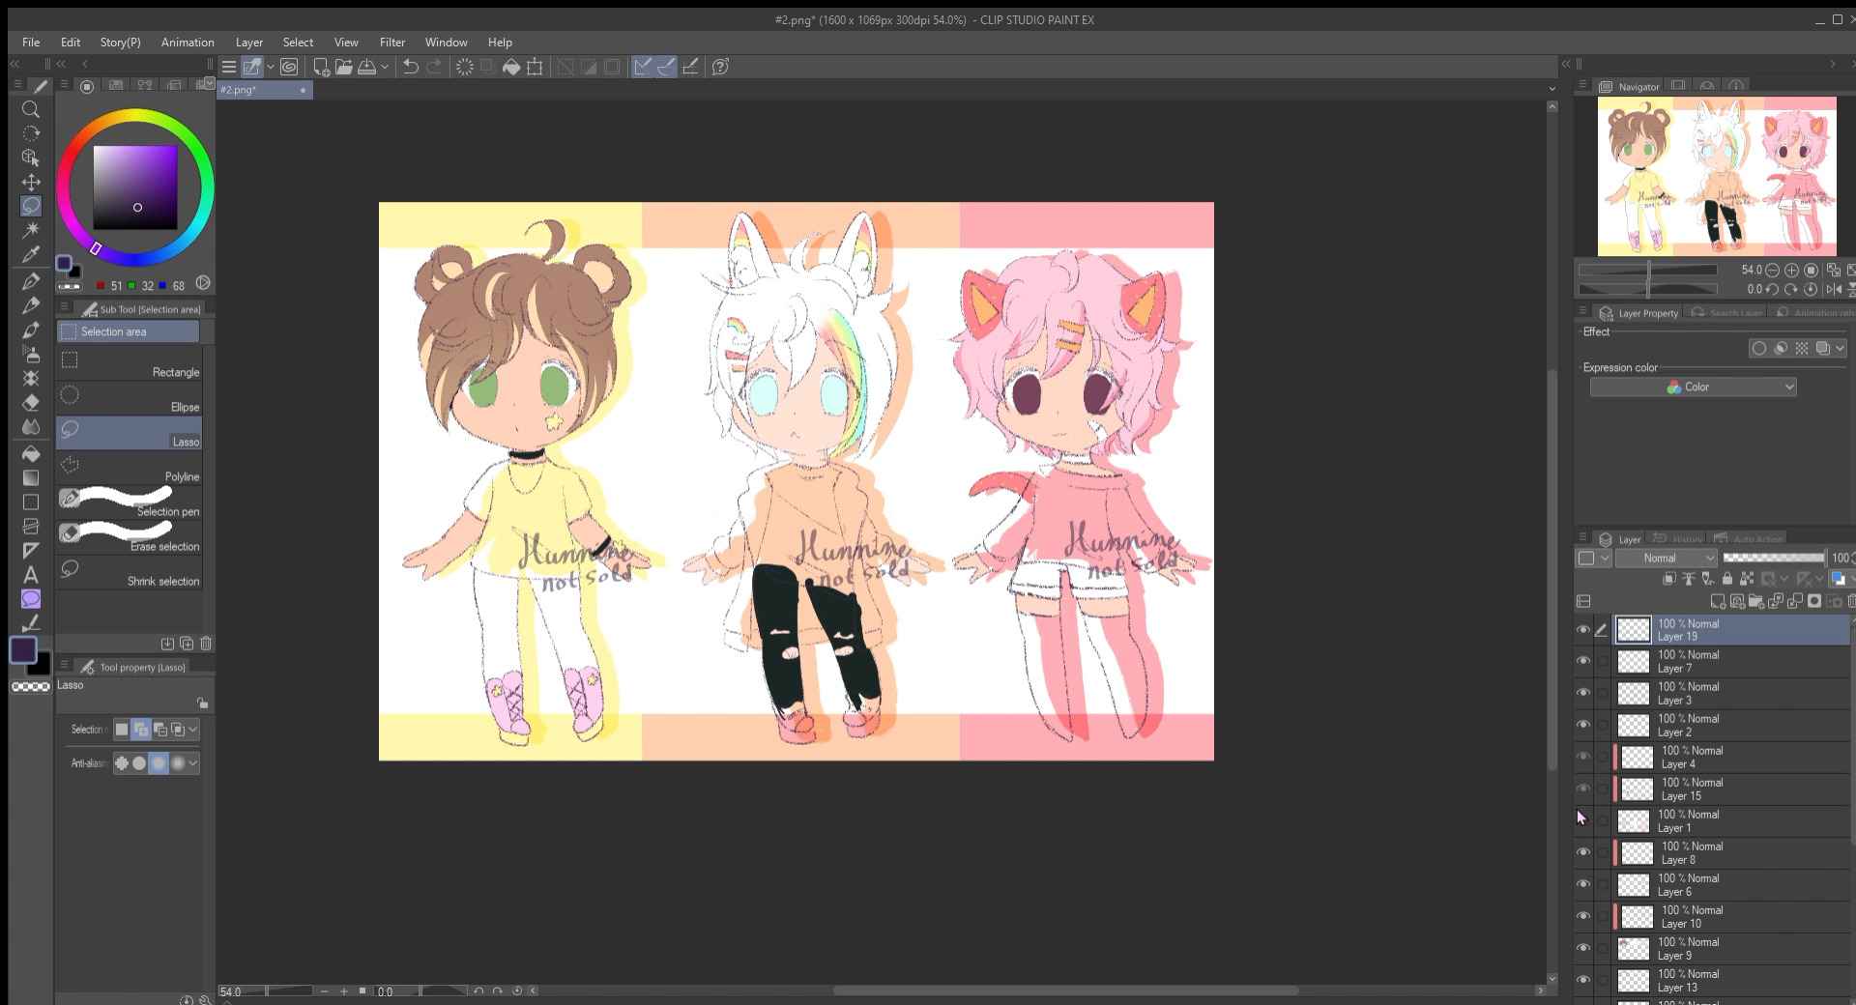Viewport: 1856px width, 1005px height.
Task: Select the Fill bucket tool in toolbox
Action: (x=31, y=453)
